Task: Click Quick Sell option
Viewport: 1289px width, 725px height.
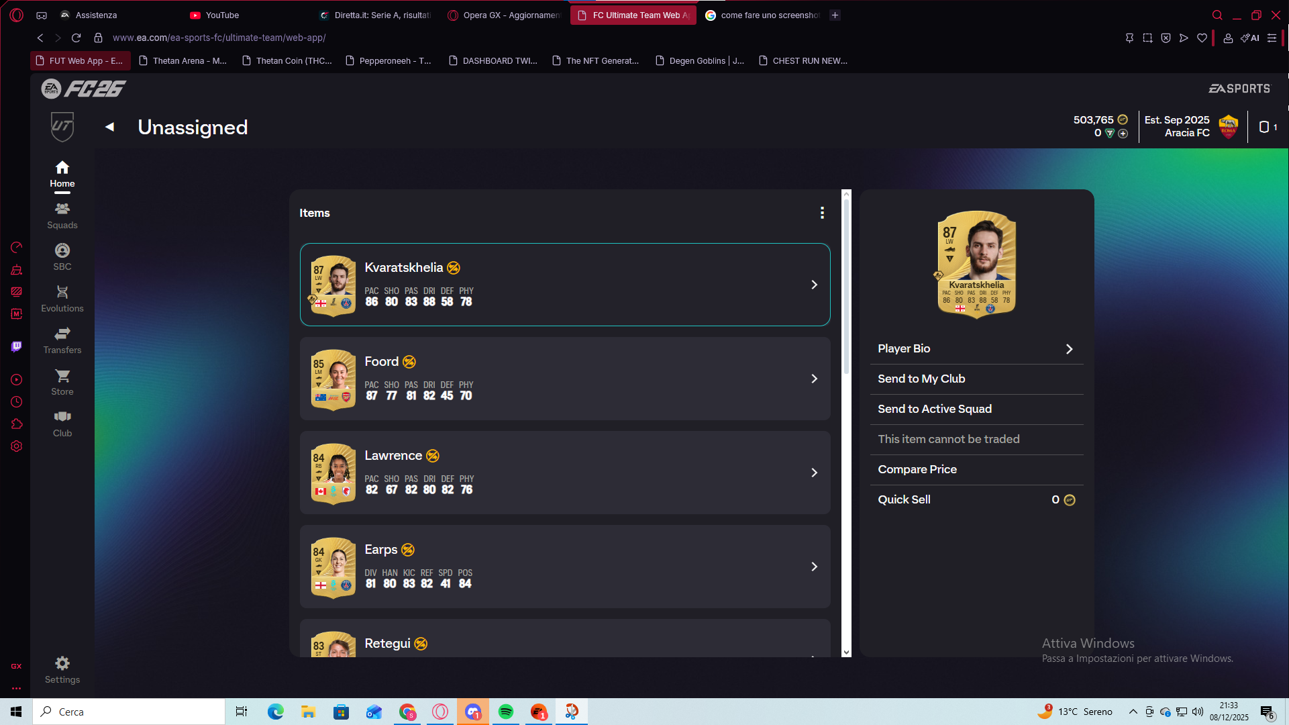Action: coord(904,499)
